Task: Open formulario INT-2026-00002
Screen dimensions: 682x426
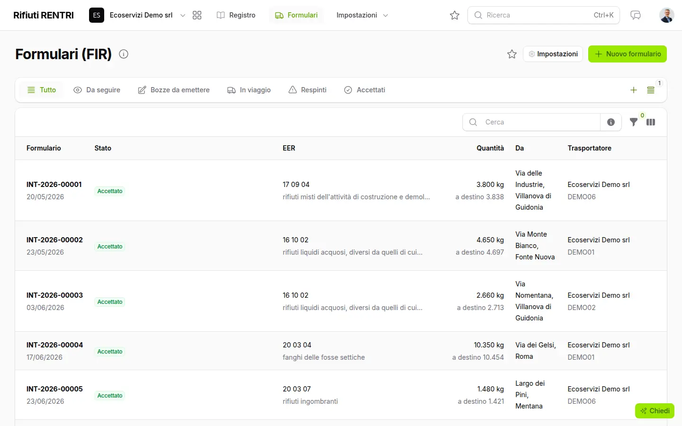Action: [x=54, y=240]
